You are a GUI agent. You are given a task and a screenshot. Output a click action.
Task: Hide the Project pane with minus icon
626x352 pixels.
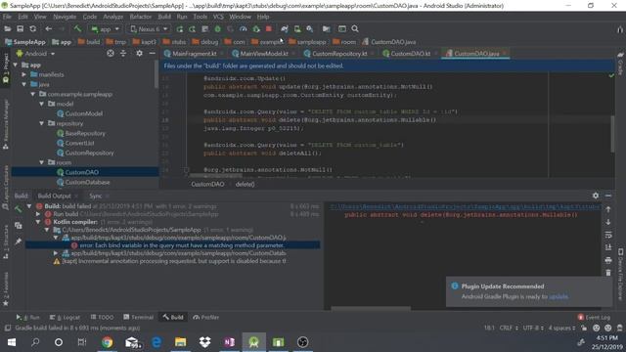click(152, 53)
